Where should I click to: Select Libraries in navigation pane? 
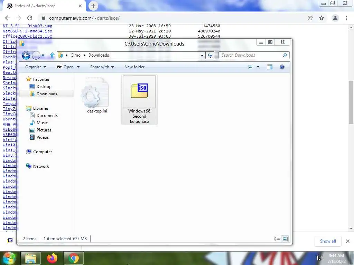click(x=37, y=108)
